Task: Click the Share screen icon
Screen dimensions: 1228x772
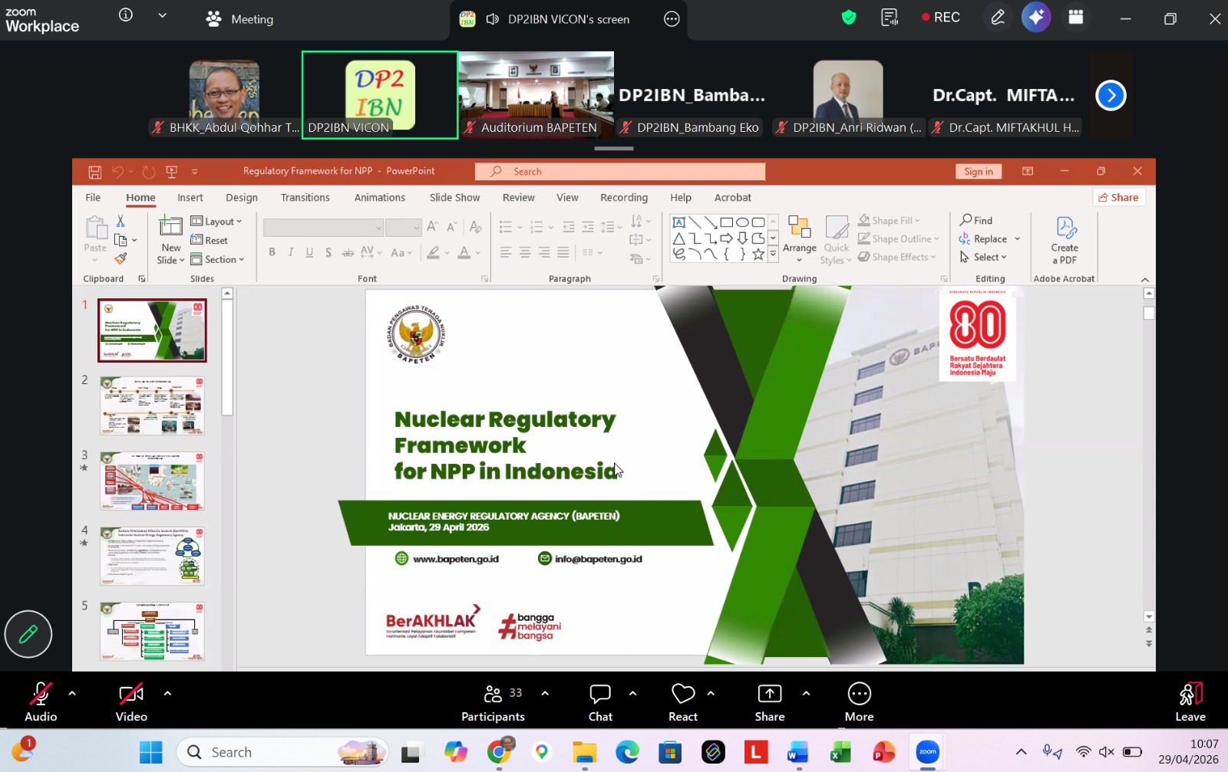Action: (x=769, y=702)
